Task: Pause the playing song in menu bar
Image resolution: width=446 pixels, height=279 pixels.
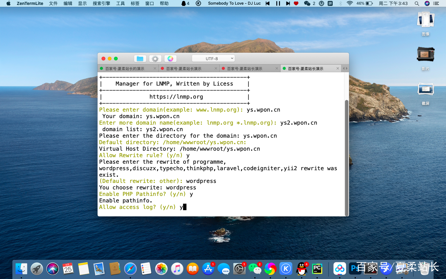Action: pos(278,3)
